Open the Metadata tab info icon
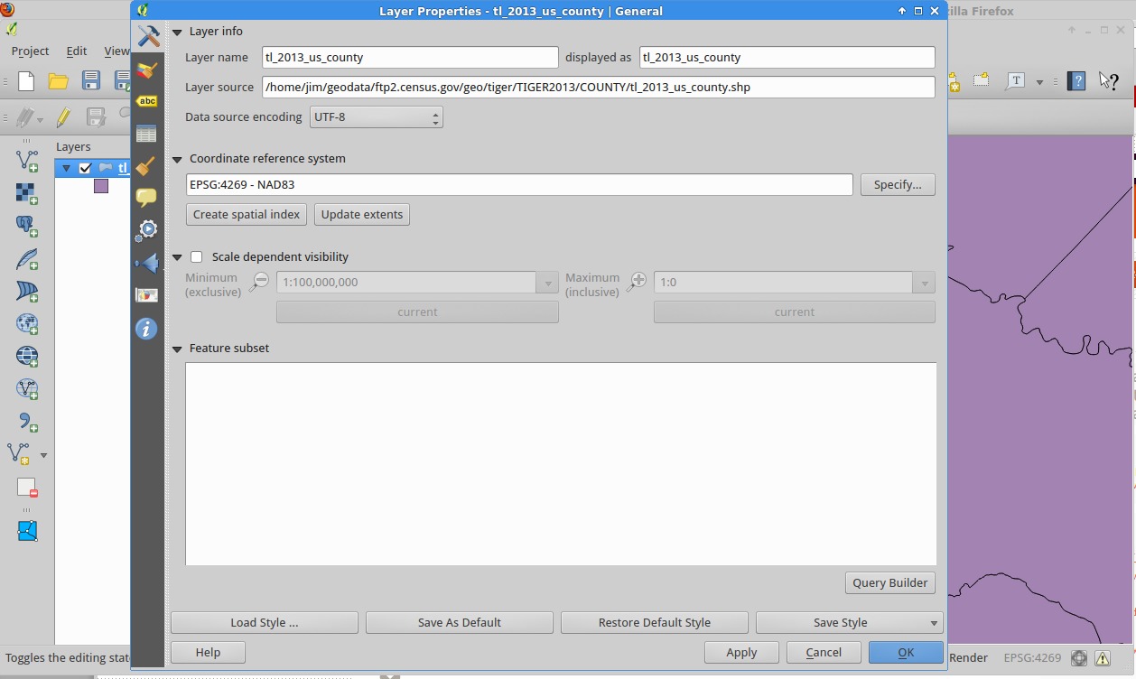The height and width of the screenshot is (679, 1136). (x=147, y=329)
